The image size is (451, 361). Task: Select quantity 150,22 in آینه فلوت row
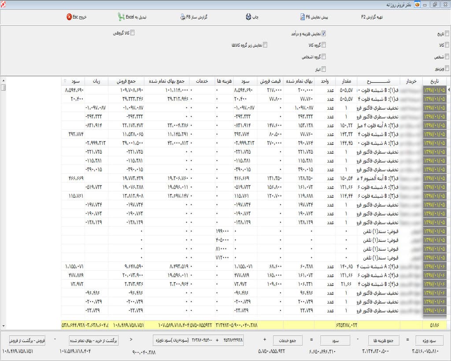(x=346, y=125)
